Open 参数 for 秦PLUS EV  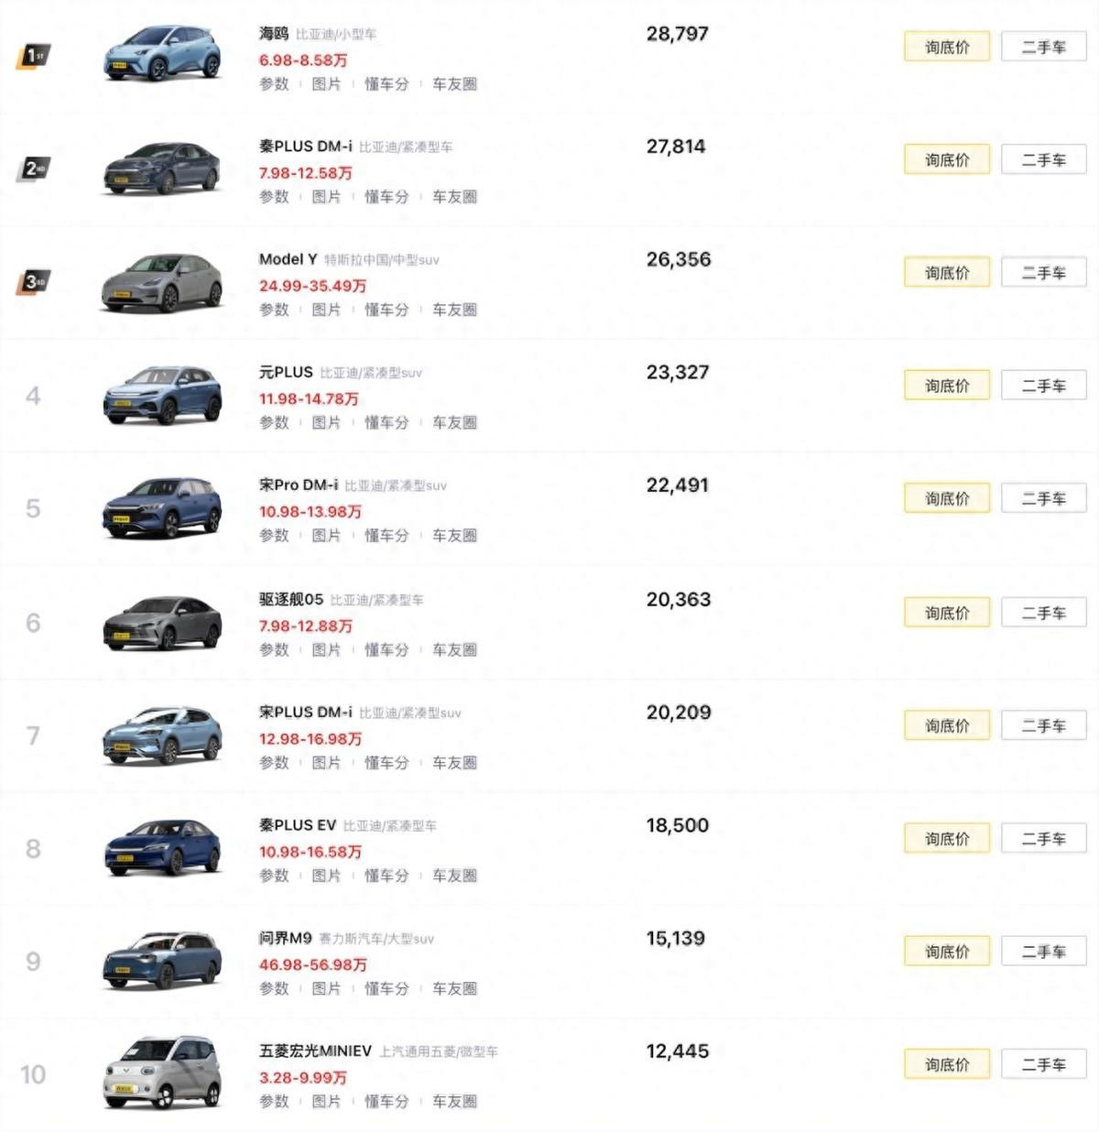274,875
